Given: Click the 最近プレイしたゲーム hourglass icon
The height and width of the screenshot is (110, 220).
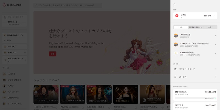Looking at the screenshot, I should pos(5,60).
